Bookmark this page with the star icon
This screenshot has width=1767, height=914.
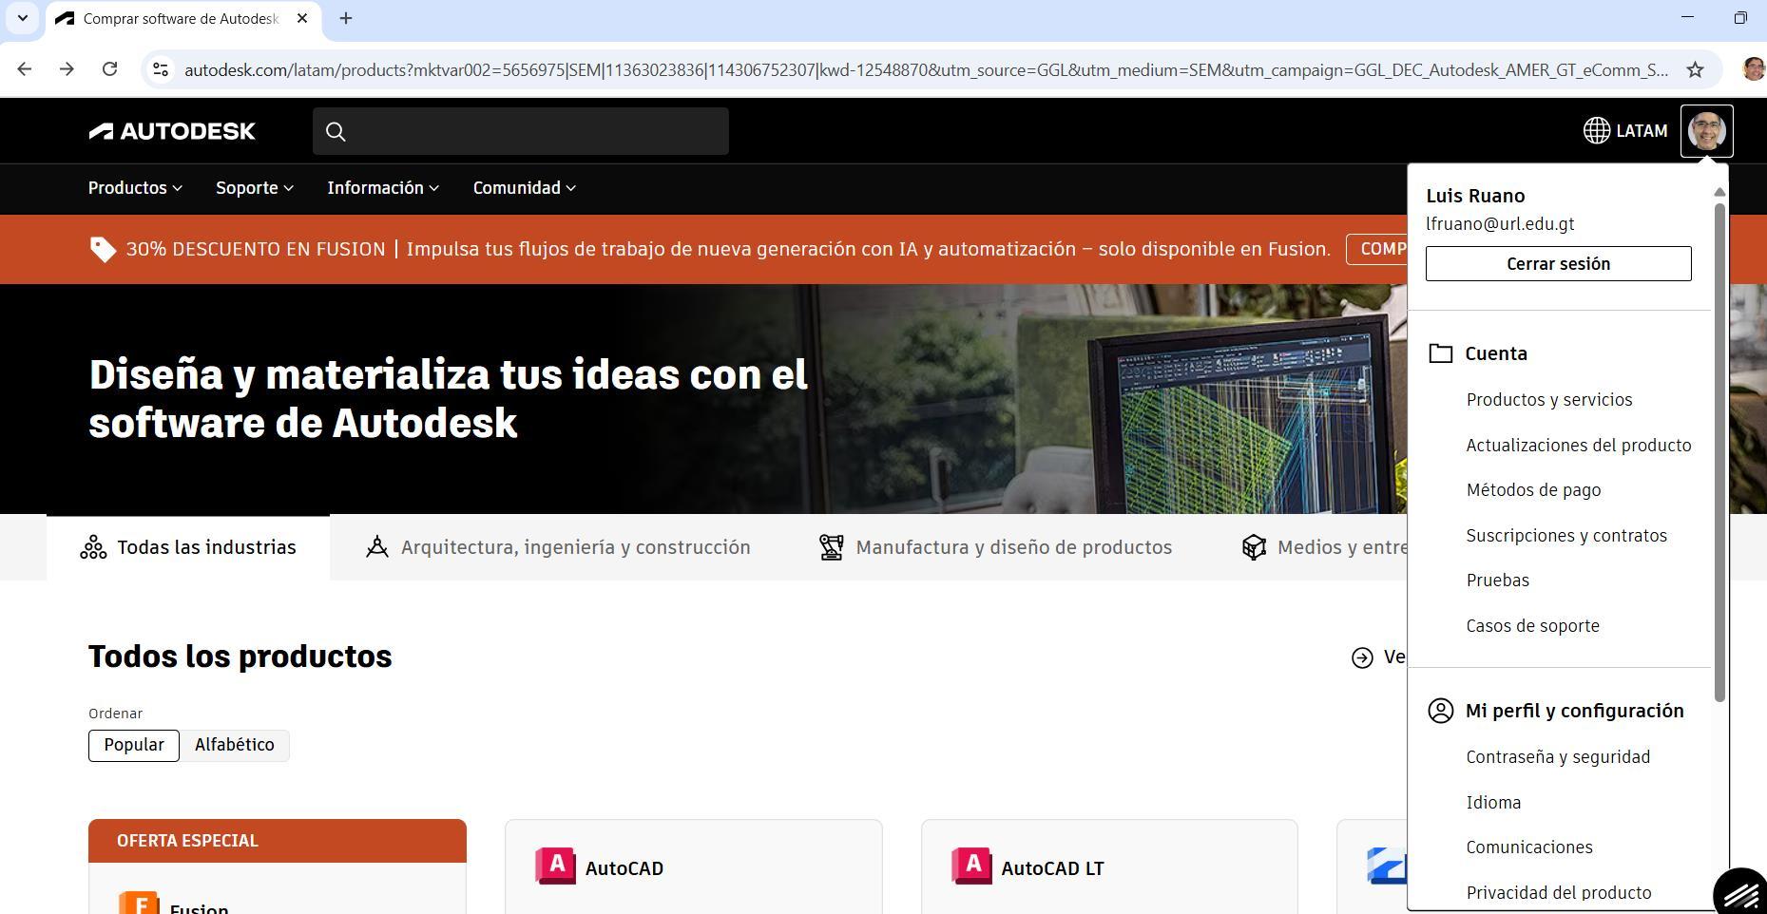tap(1695, 69)
